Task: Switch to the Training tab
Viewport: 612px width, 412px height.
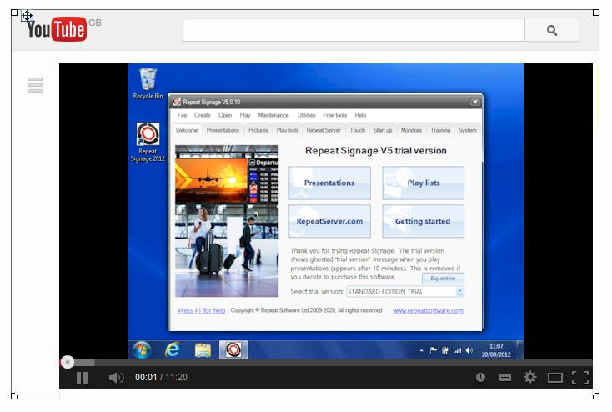Action: pos(440,130)
